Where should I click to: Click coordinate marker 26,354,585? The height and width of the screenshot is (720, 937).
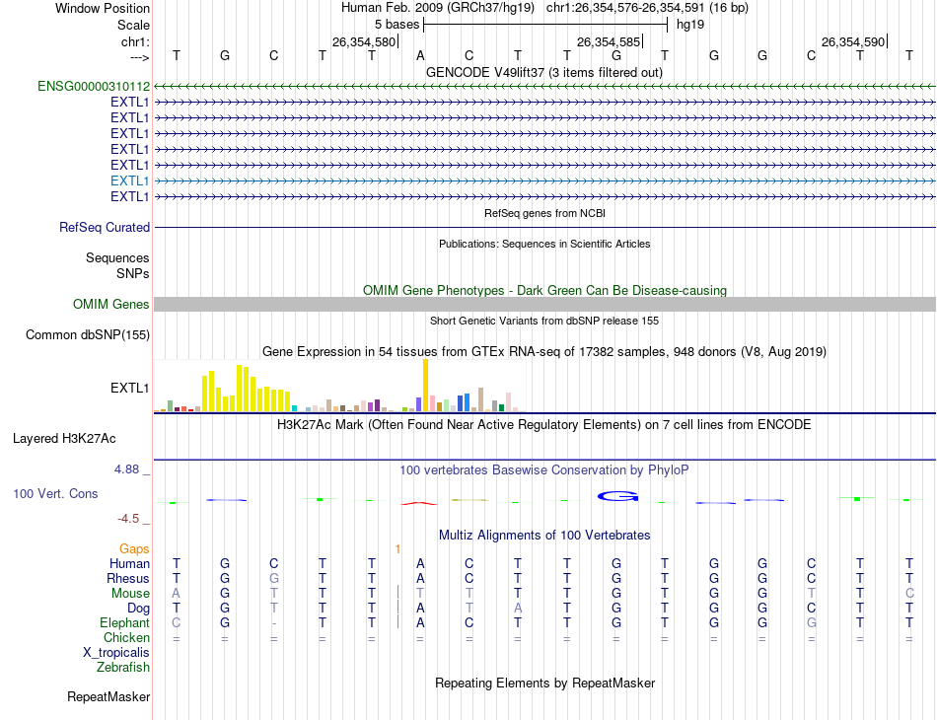pos(609,41)
